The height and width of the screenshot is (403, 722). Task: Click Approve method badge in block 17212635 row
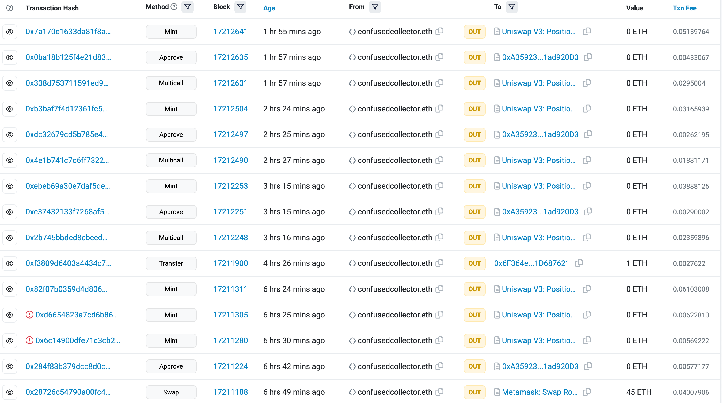click(x=171, y=57)
